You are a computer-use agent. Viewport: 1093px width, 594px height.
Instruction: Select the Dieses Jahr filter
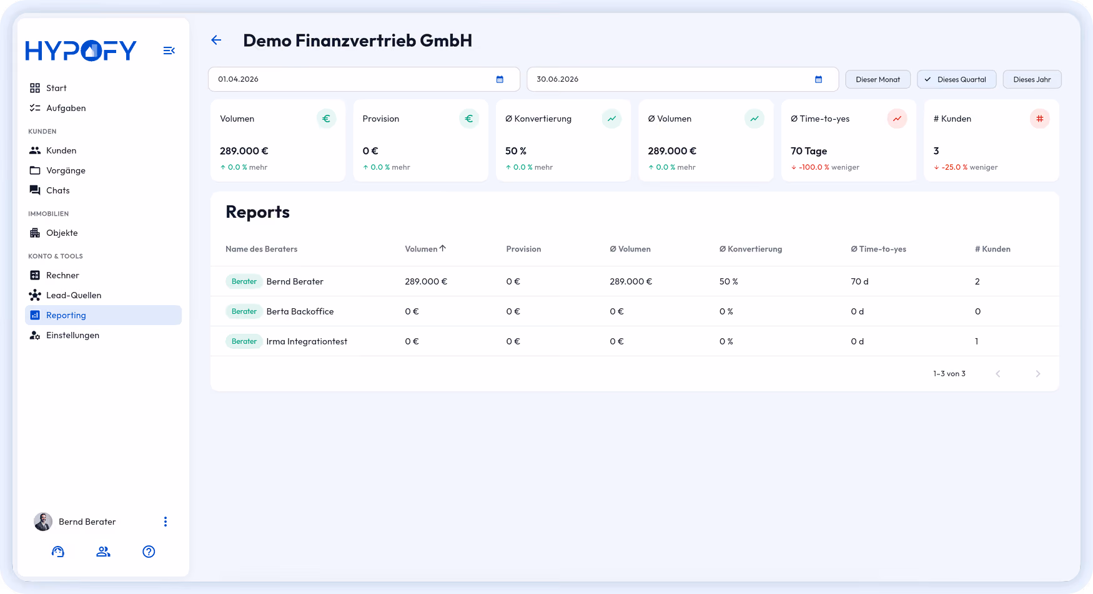(x=1032, y=79)
